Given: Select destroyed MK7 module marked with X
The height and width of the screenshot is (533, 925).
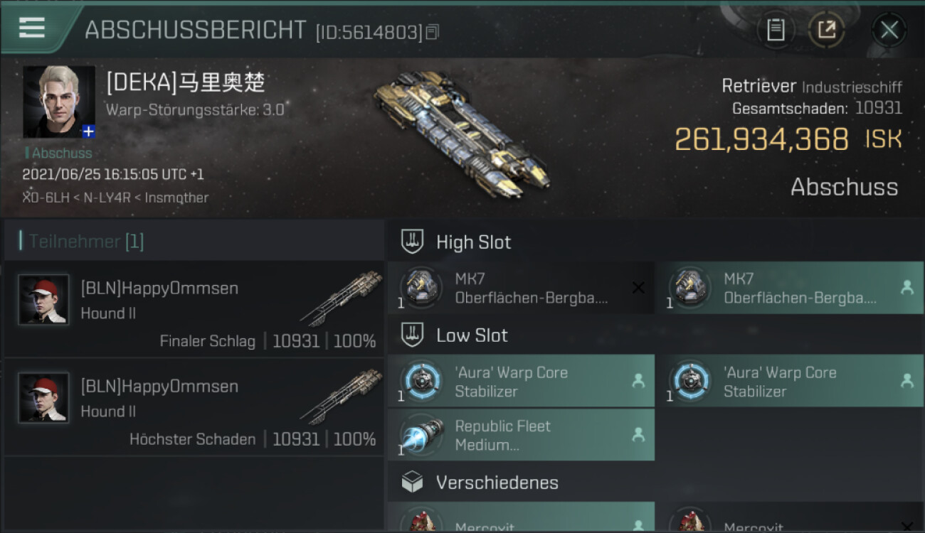Looking at the screenshot, I should (521, 288).
